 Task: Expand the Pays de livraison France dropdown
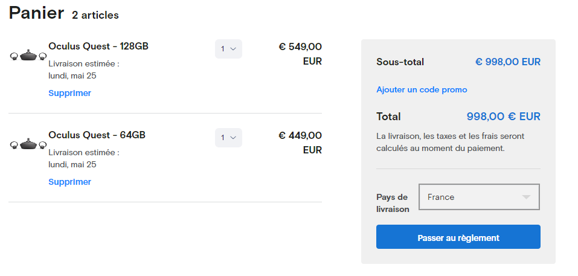478,197
